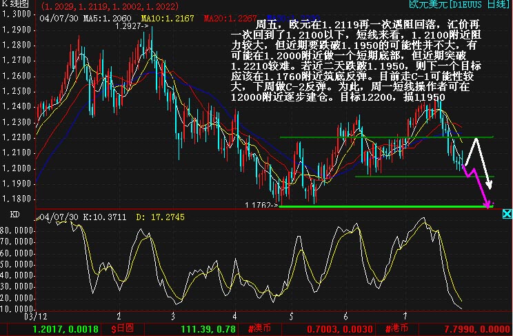Screen dimensions: 513x336
Task: Click the 1.1762 low price marker
Action: click(262, 205)
